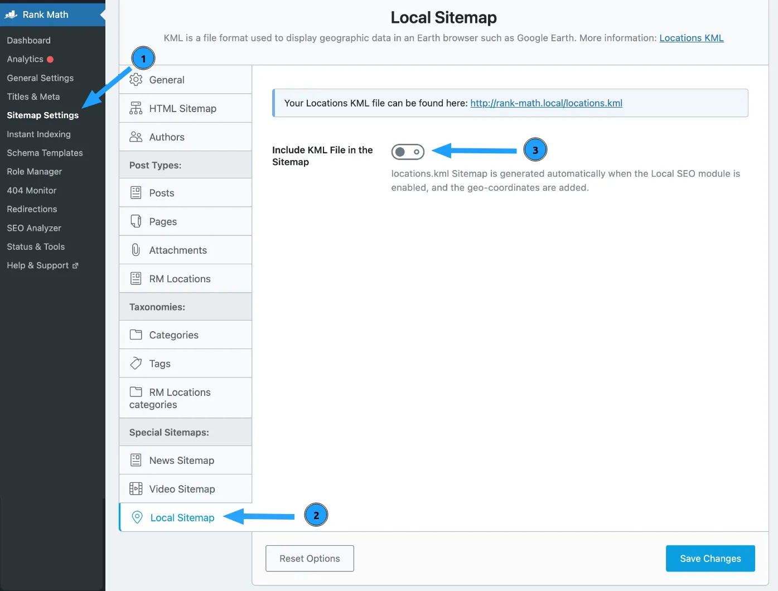
Task: Click the Rank Math menu header
Action: 52,14
